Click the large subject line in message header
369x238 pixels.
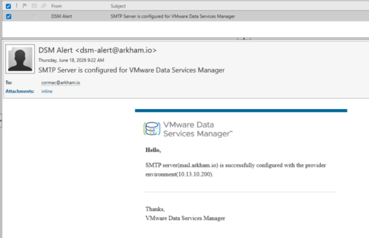pos(132,70)
